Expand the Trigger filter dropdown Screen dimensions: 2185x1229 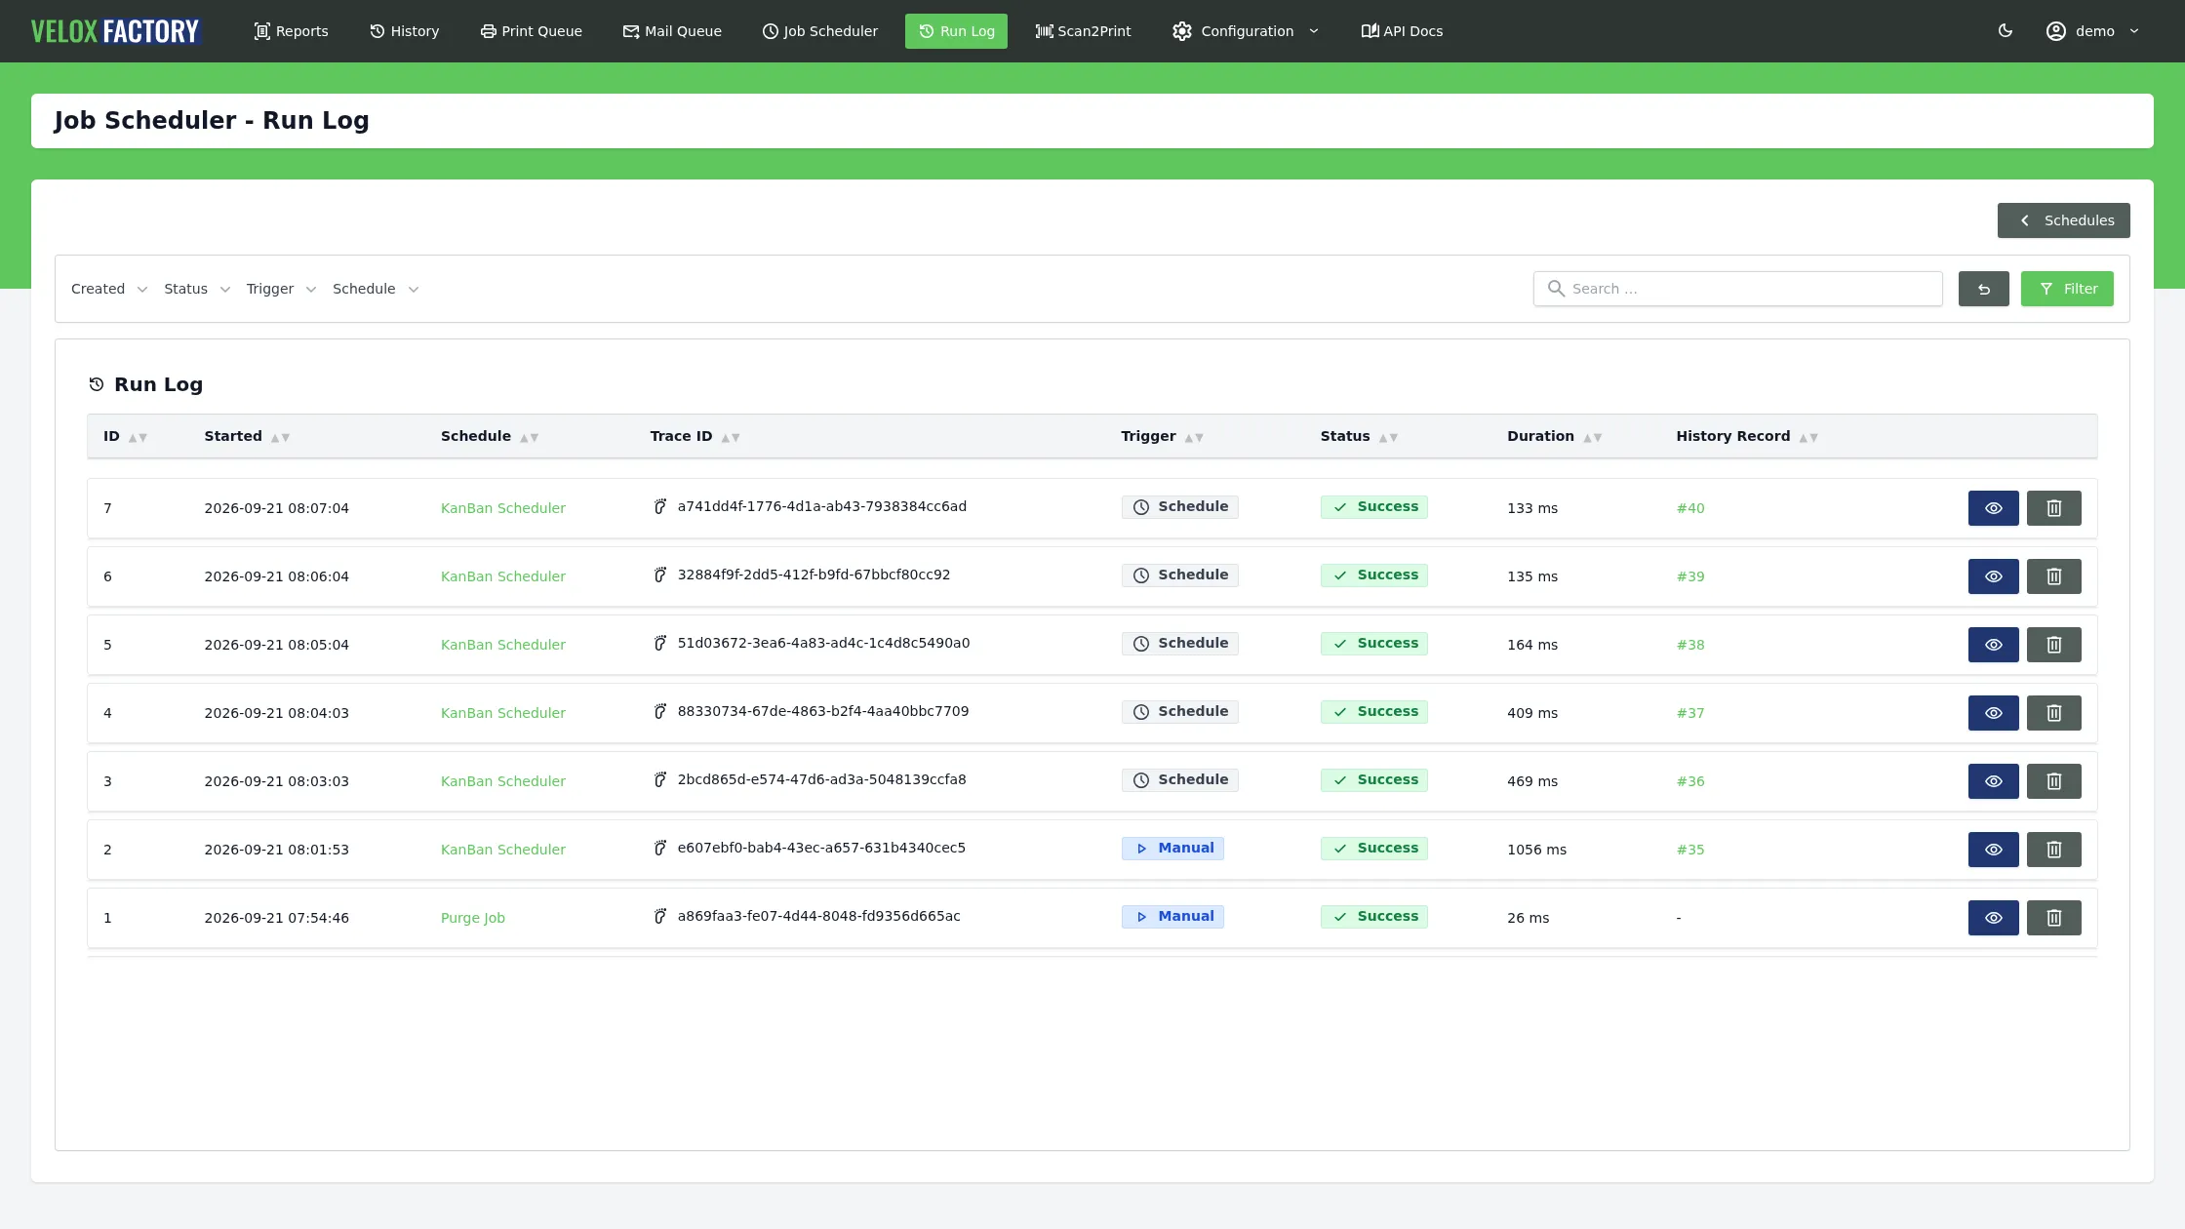(281, 289)
